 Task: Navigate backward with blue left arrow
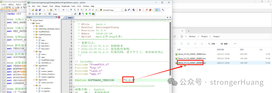pyautogui.click(x=63, y=10)
